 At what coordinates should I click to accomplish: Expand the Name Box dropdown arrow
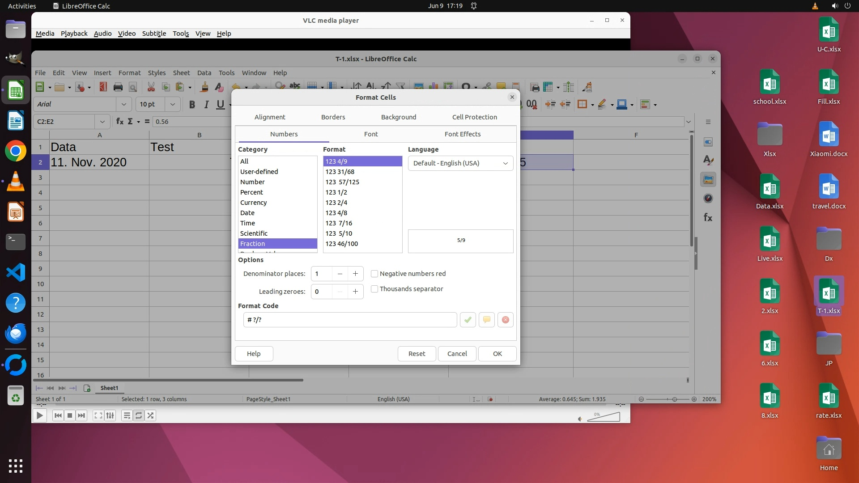102,122
